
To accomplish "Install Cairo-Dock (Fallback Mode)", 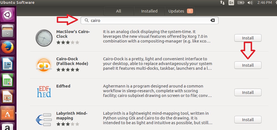I will click(x=248, y=65).
